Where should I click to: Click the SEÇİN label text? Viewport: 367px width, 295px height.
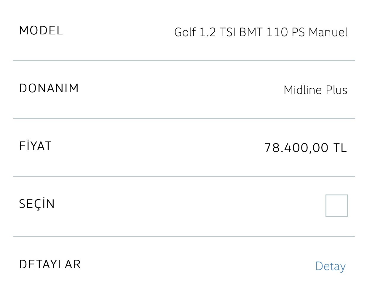[x=37, y=203]
